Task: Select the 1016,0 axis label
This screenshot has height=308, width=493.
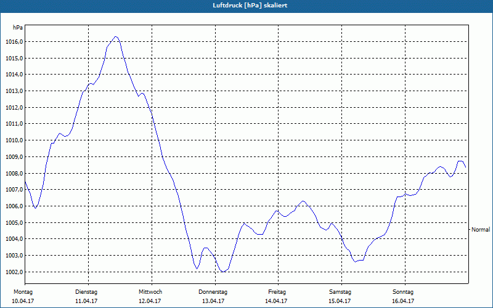Action: 13,42
